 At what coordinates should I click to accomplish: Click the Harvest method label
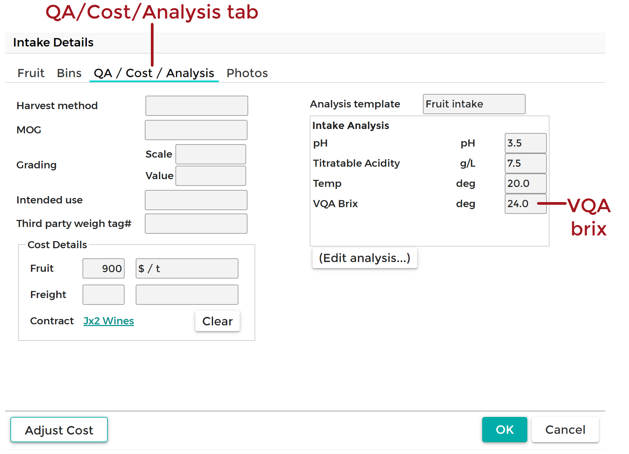pyautogui.click(x=57, y=106)
